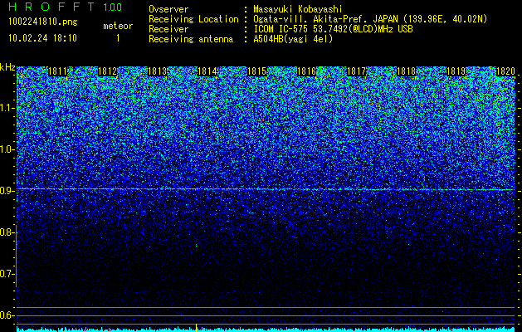Screen dimensions: 522x332
Task: Click the 0.8 kHz axis label
Action: 7,232
